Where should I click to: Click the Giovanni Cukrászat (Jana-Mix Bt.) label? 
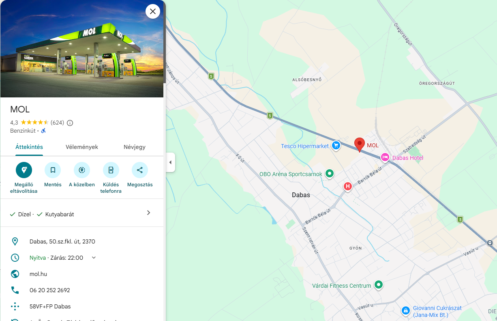coord(437,311)
